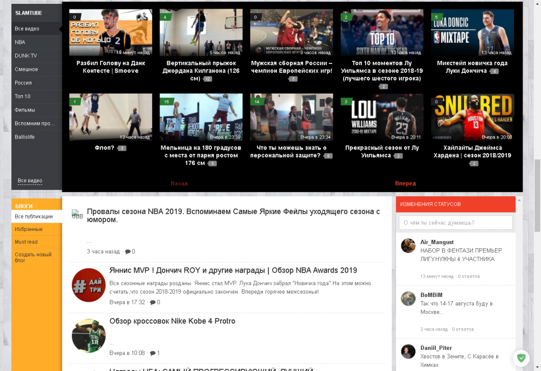
Task: Click the red #ДайТри blog logo
Action: (x=88, y=284)
